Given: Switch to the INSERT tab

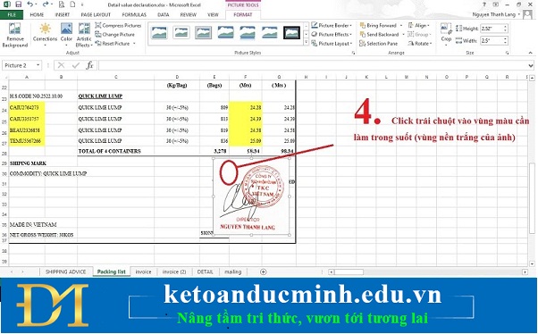Looking at the screenshot, I should [x=62, y=15].
